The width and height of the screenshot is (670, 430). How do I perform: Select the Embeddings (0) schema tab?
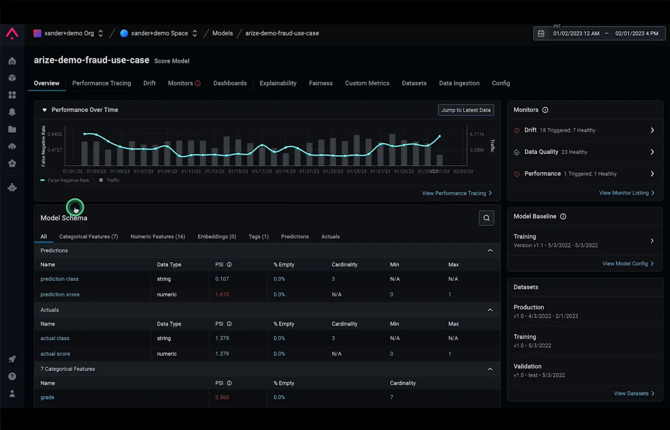click(217, 237)
